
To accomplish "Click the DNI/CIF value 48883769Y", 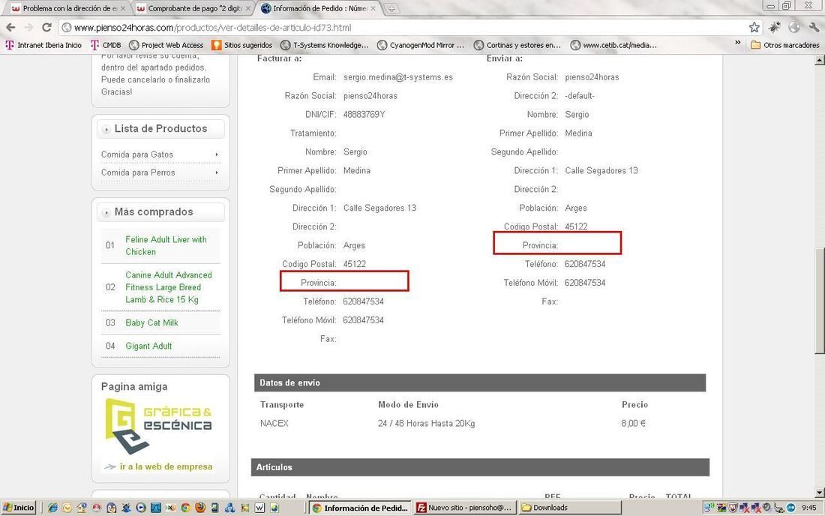I will pyautogui.click(x=364, y=114).
